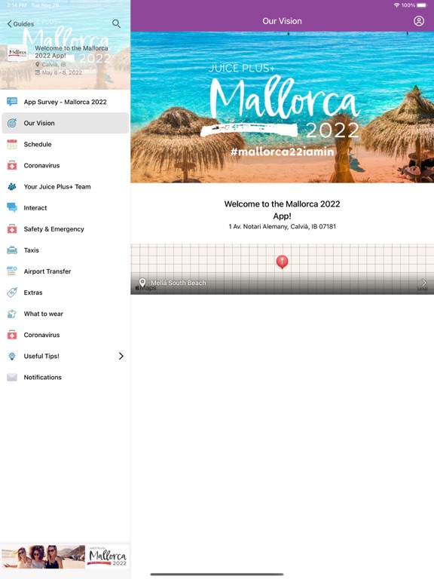This screenshot has height=579, width=434.
Task: Click the May 6 - 8, 2022 date text
Action: [62, 72]
